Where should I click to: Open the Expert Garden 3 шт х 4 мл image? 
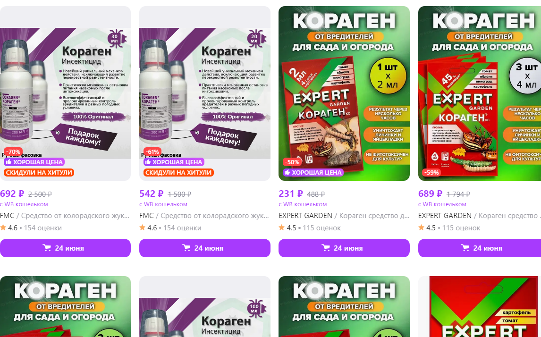coord(480,93)
